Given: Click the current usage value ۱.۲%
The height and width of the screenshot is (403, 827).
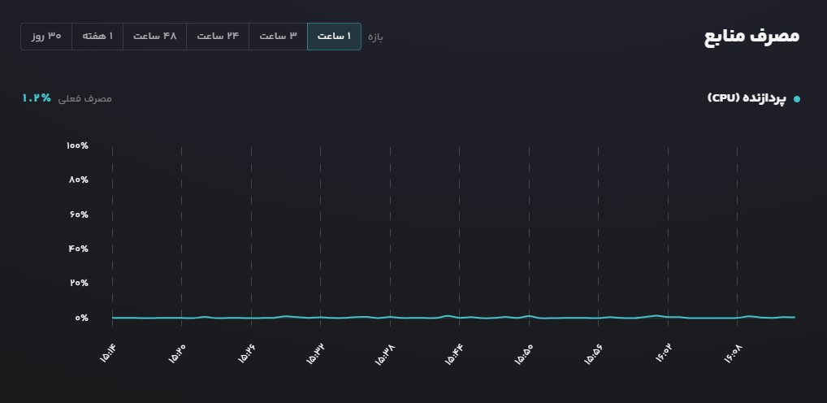Looking at the screenshot, I should [37, 98].
